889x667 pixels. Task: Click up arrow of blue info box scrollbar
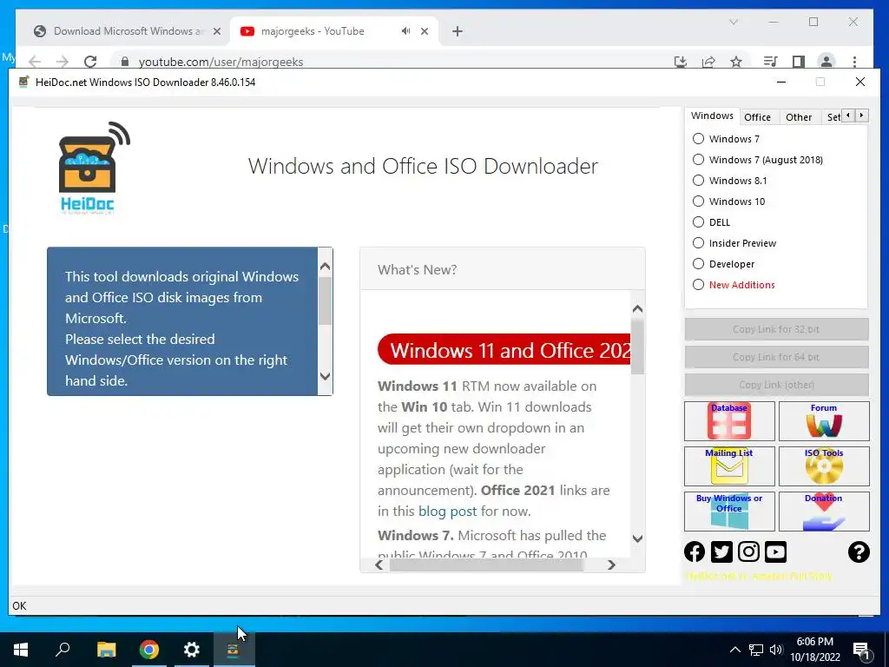click(x=325, y=266)
